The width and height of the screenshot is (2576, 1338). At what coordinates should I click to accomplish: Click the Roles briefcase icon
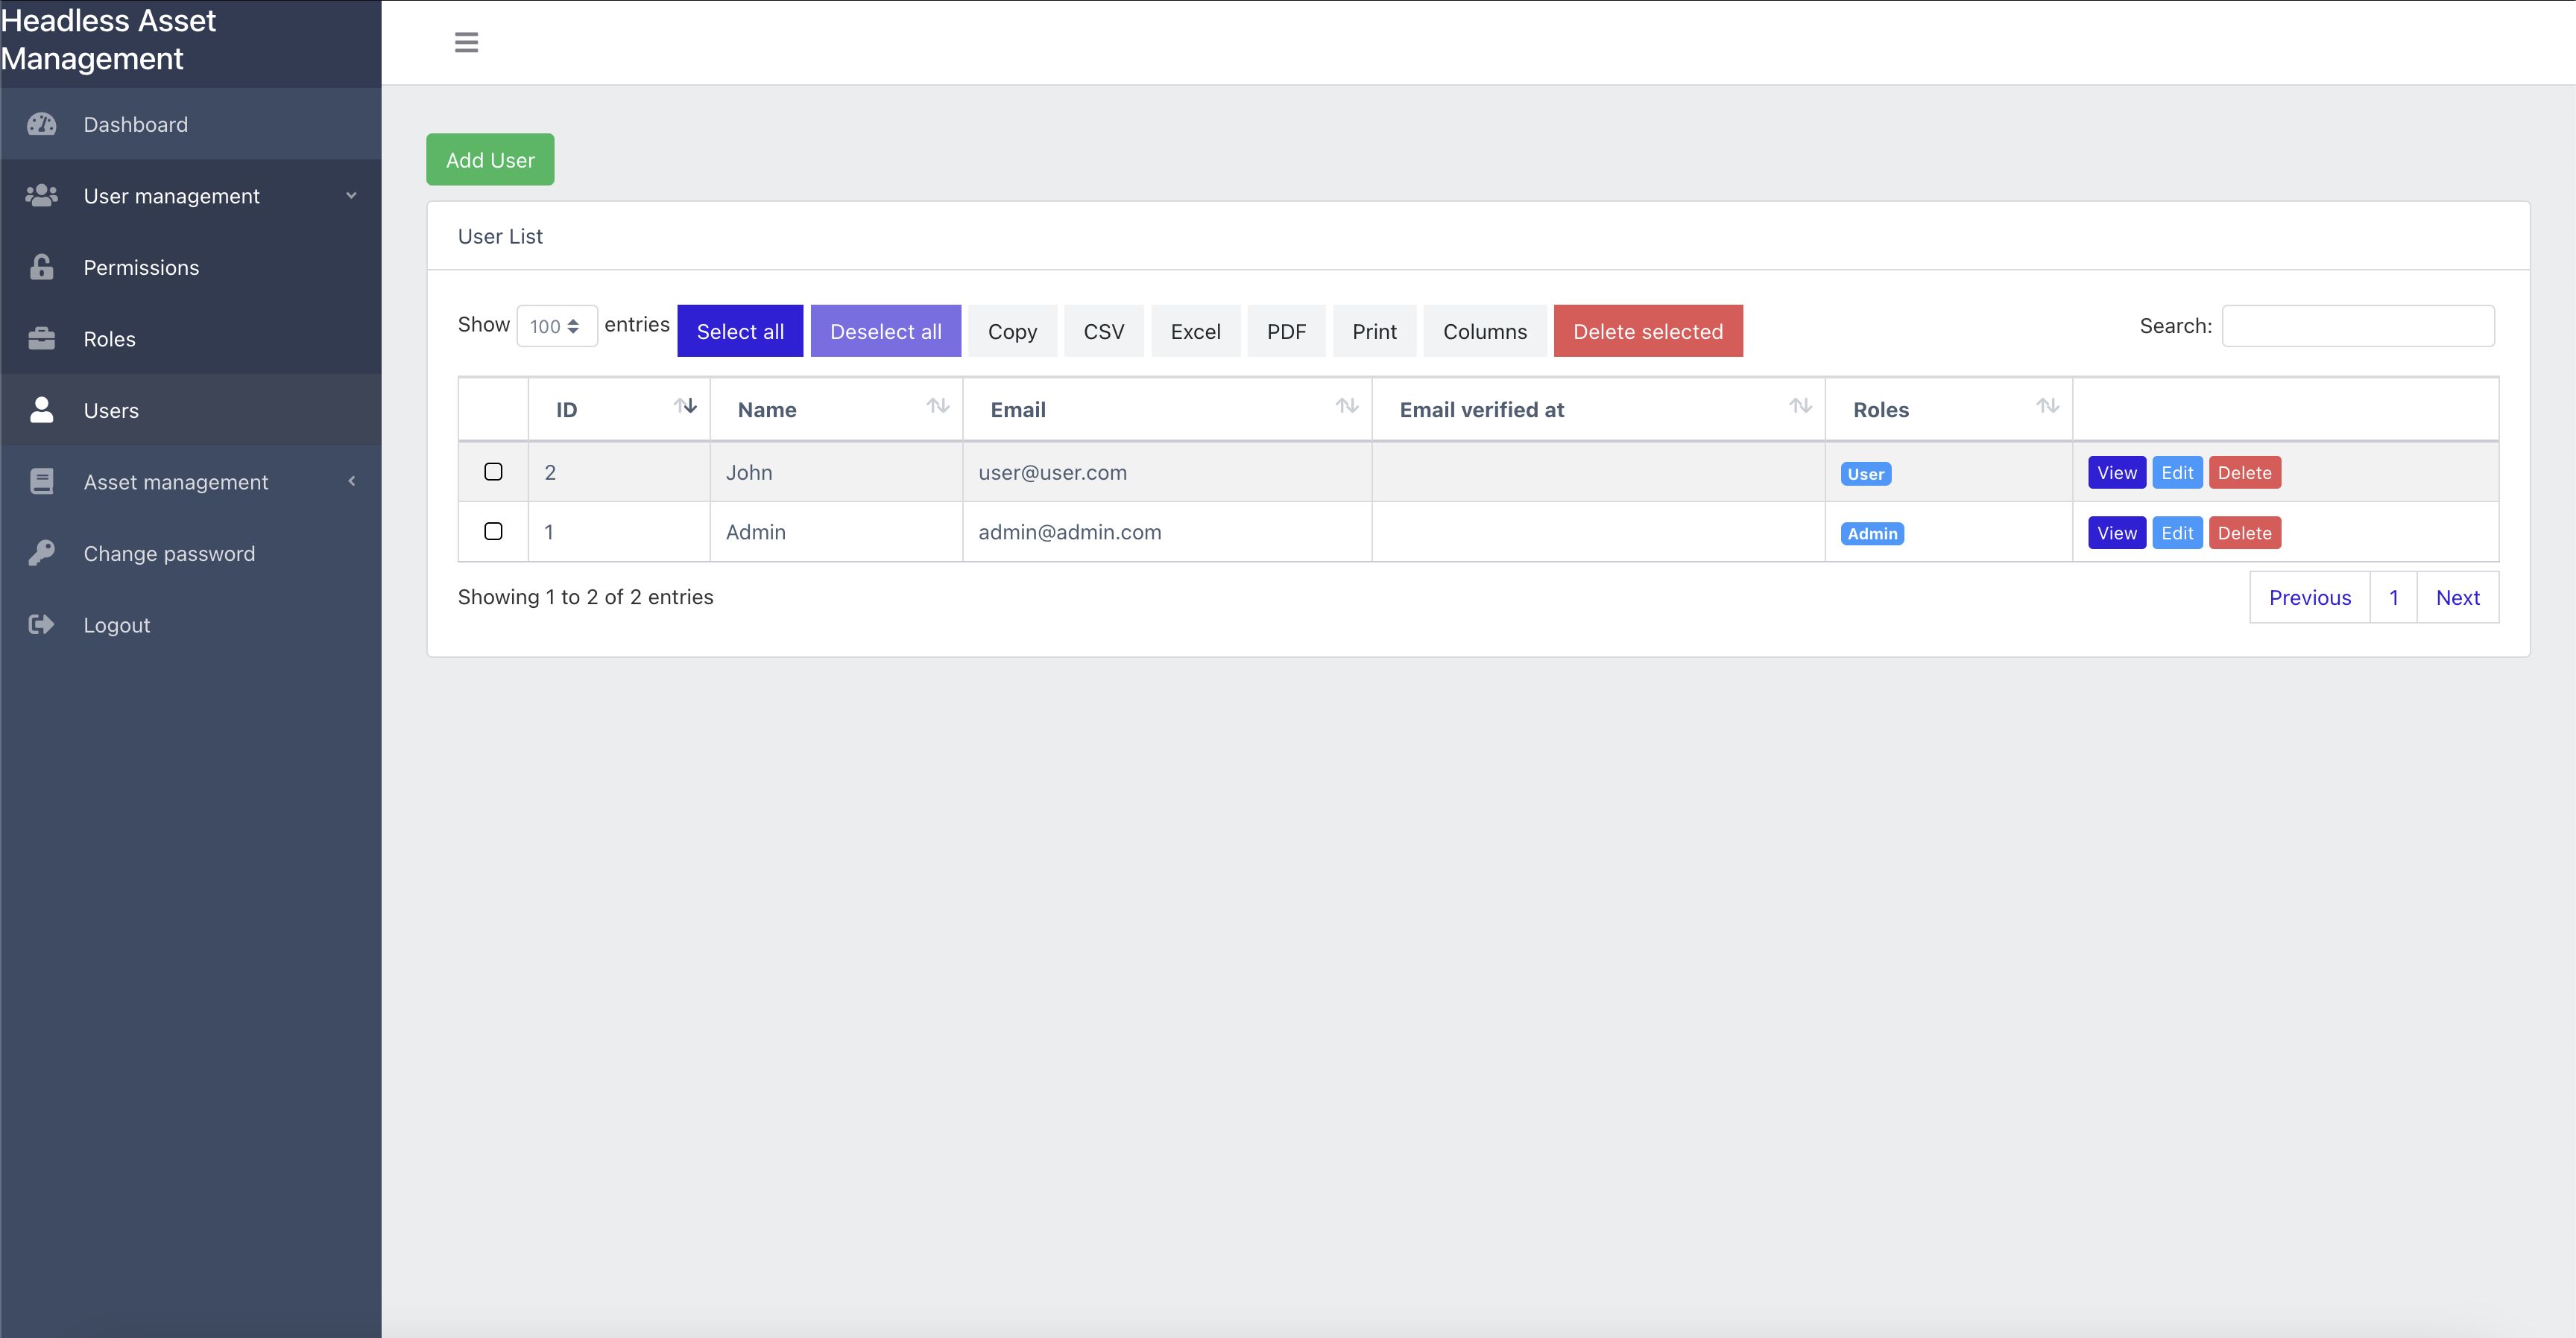click(41, 339)
